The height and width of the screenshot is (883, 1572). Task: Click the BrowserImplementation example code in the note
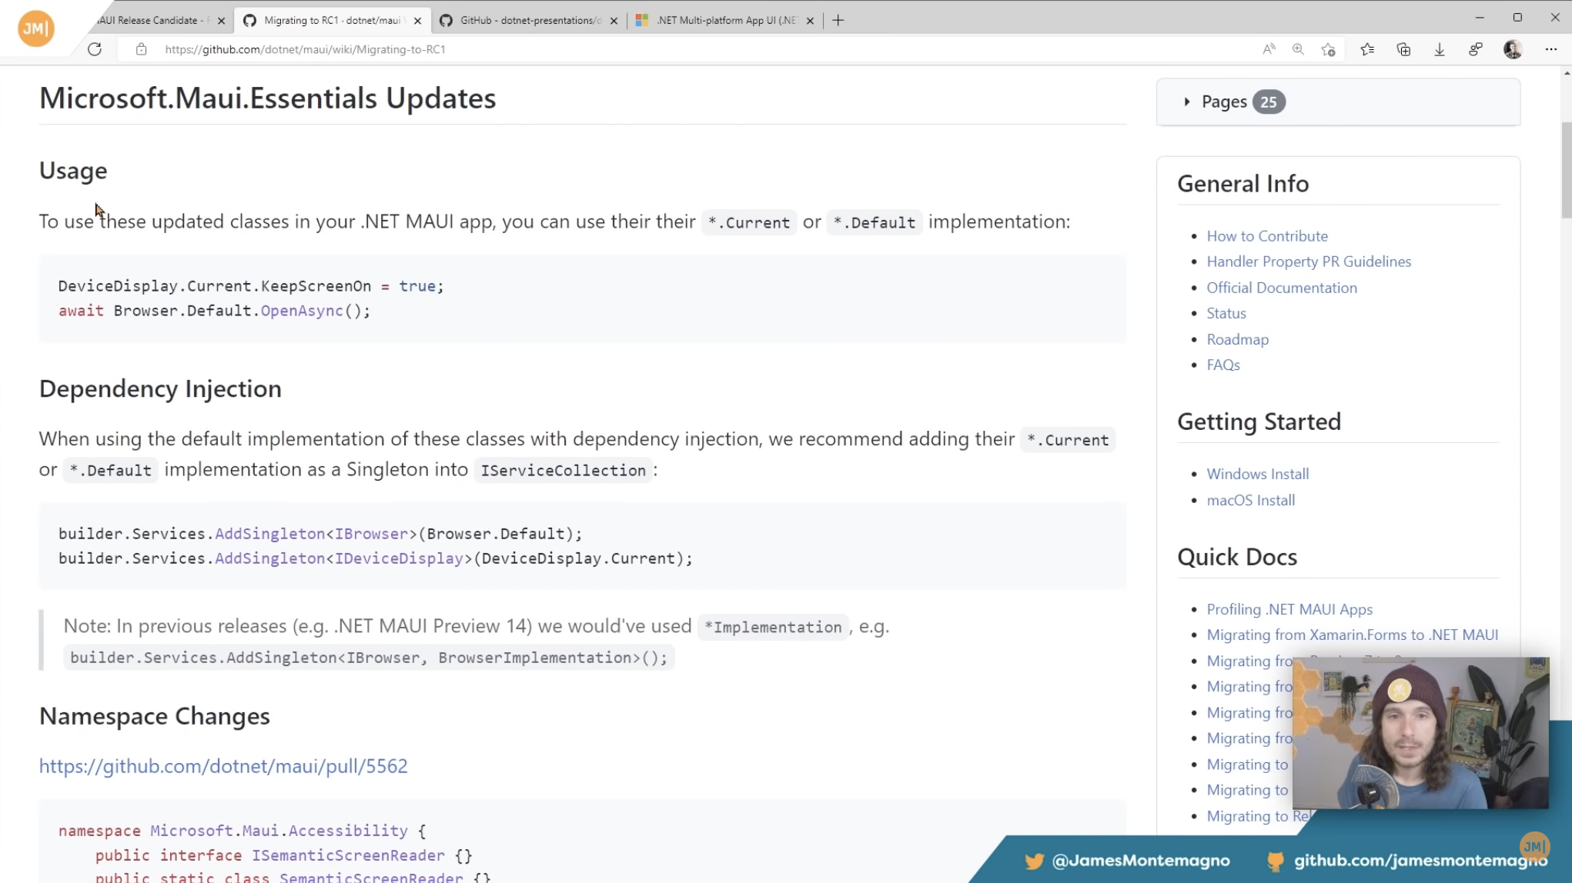[x=369, y=658]
